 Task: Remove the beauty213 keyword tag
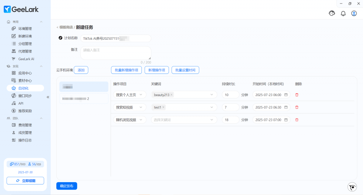point(172,95)
